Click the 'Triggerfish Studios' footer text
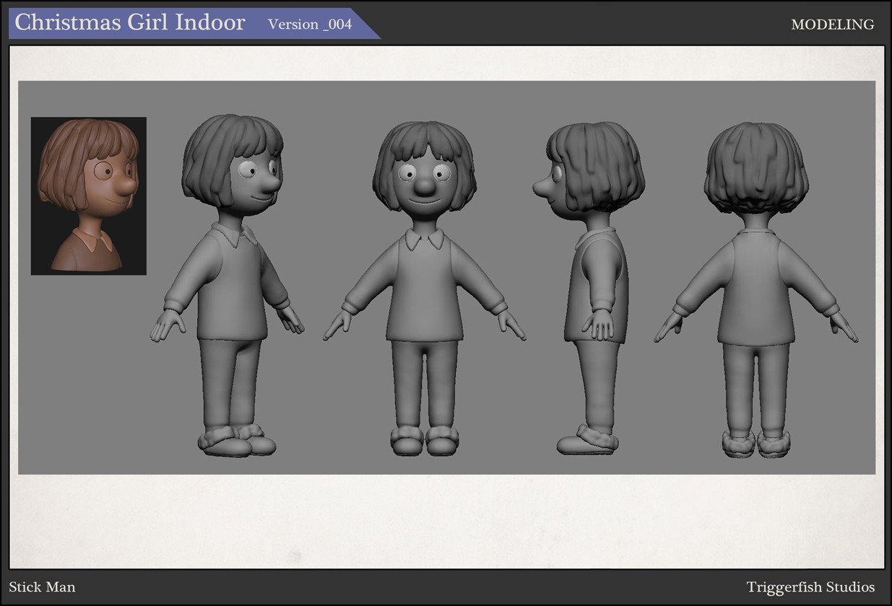Image resolution: width=892 pixels, height=606 pixels. coord(810,587)
